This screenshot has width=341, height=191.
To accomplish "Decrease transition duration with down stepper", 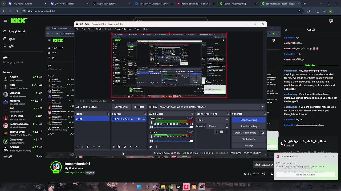I will coord(227,128).
